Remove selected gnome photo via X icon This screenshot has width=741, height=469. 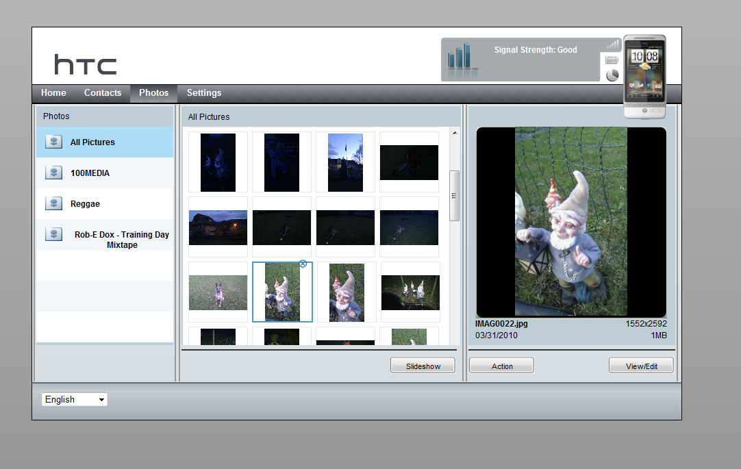click(x=303, y=264)
